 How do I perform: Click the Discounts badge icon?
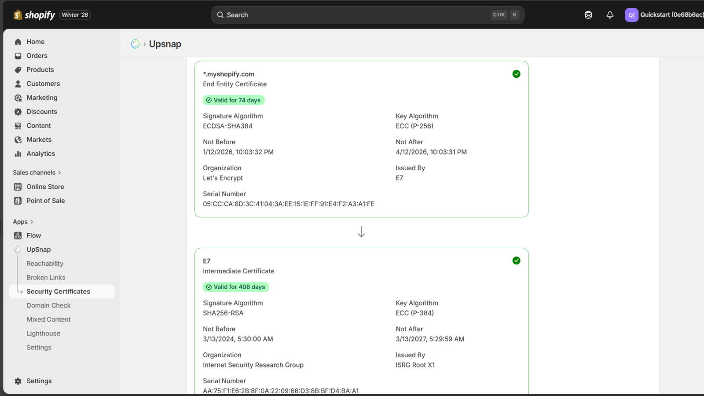click(x=18, y=112)
